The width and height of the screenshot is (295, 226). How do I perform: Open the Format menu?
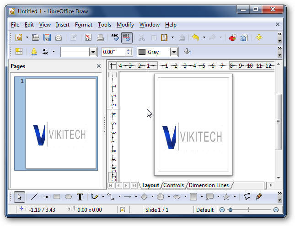point(84,25)
